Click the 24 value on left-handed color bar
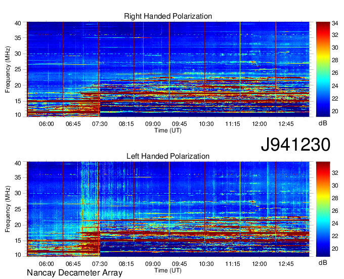Viewport: 344px width, 279px height. point(335,223)
